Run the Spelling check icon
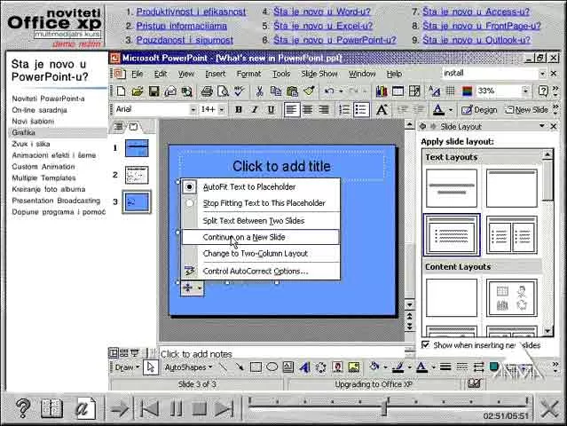The image size is (567, 426). point(239,91)
